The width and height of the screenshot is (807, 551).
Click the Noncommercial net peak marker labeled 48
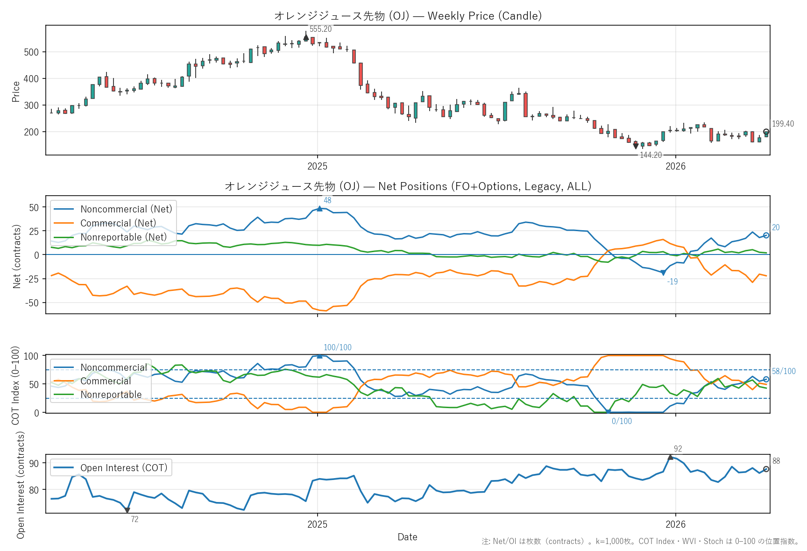[319, 209]
